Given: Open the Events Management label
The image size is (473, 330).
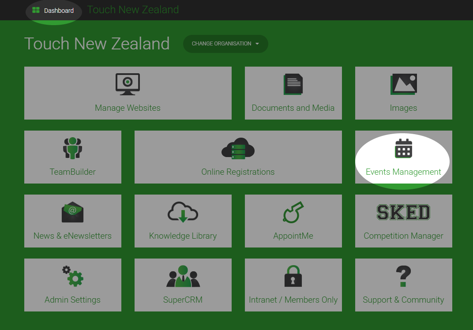Looking at the screenshot, I should [x=404, y=172].
